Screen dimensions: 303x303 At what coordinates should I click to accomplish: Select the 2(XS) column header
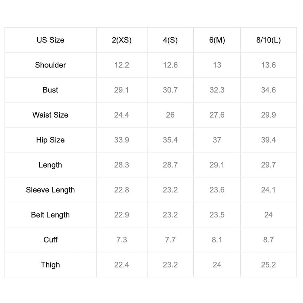[122, 40]
